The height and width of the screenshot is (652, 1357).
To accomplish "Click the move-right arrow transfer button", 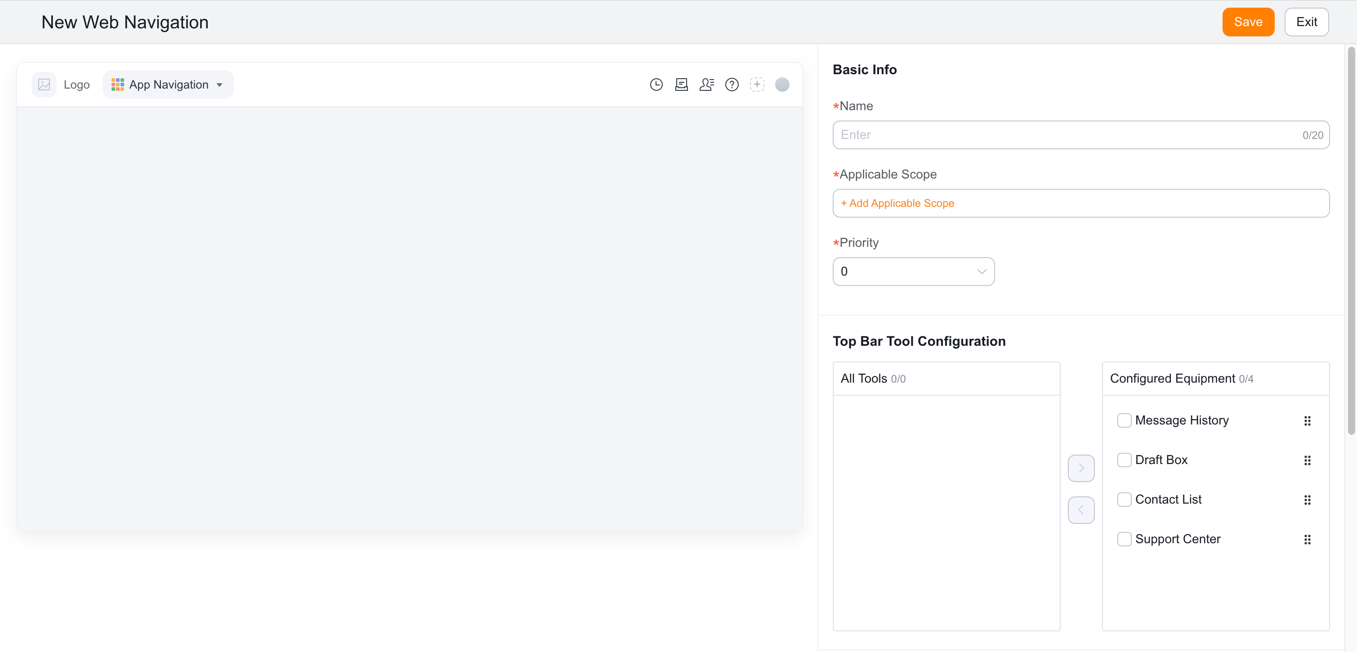I will tap(1081, 468).
